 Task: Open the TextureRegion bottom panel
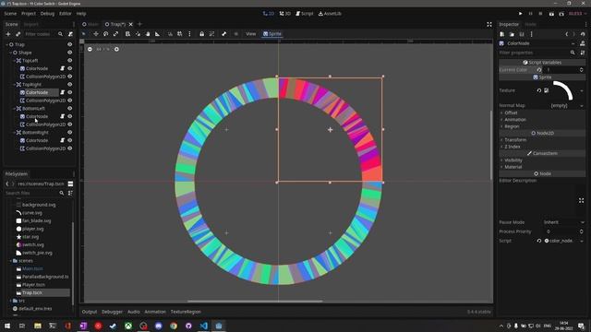tap(186, 312)
